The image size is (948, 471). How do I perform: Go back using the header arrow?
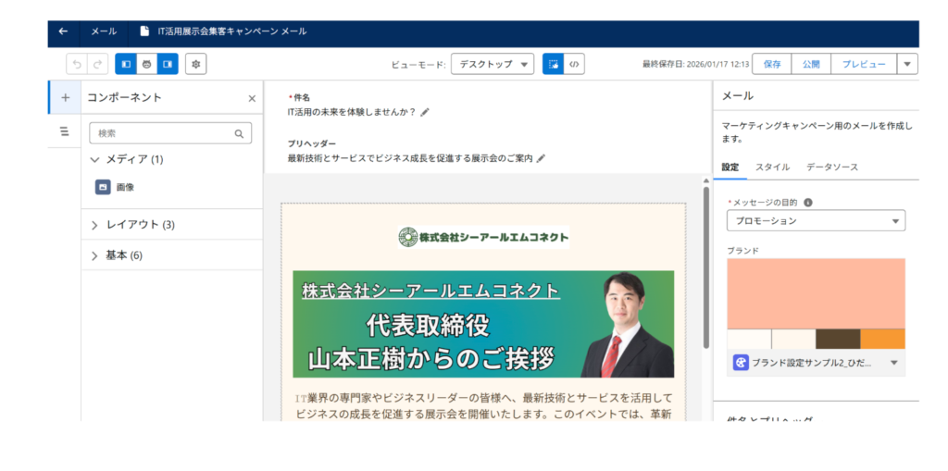tap(64, 31)
